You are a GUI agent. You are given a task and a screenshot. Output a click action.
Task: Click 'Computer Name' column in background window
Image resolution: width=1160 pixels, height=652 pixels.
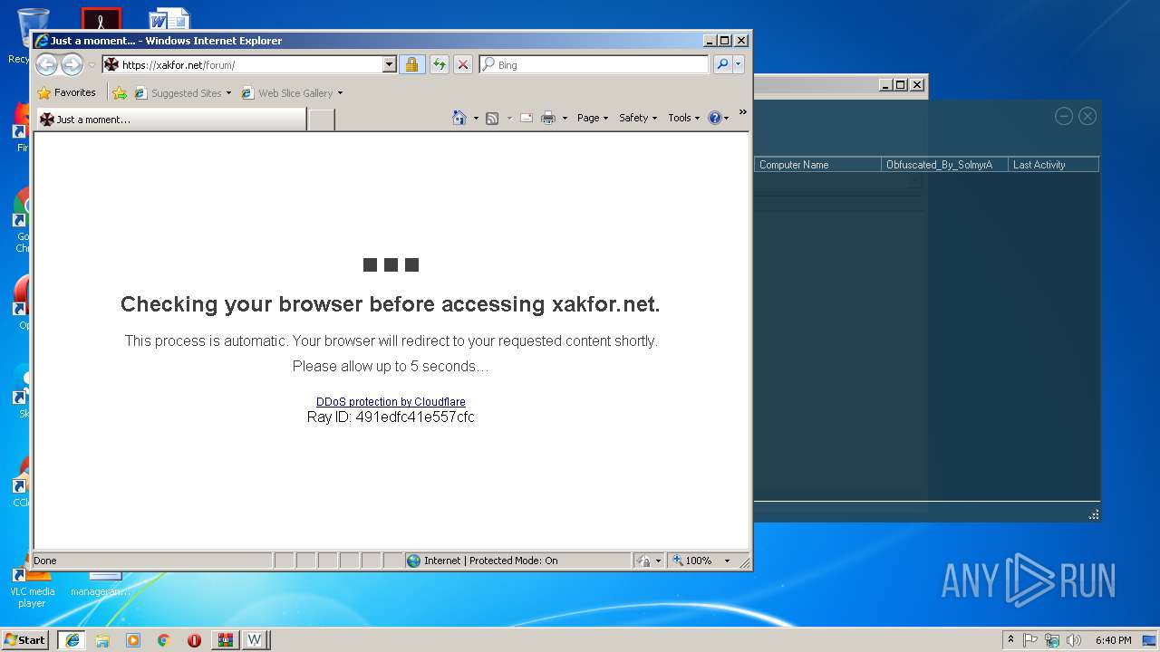pos(817,165)
